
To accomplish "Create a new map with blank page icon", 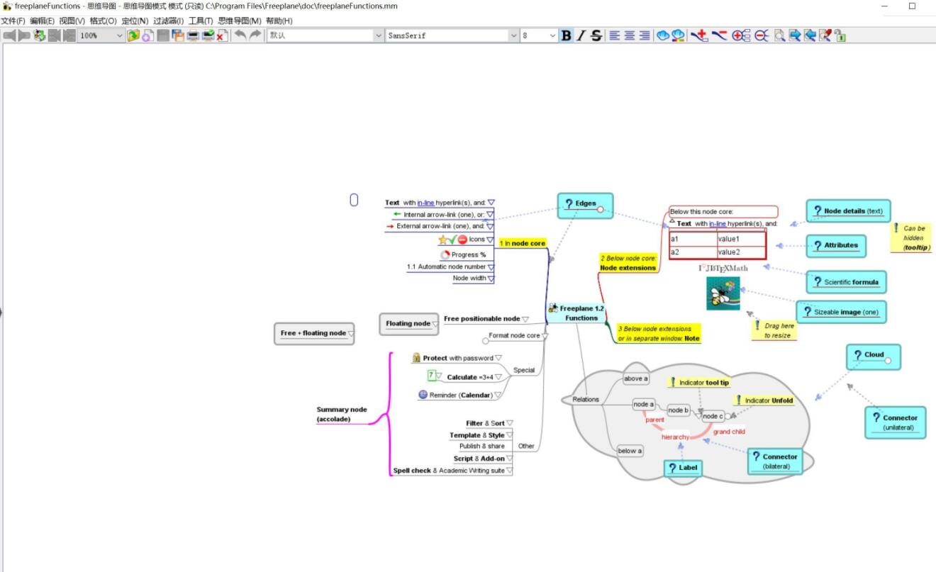I will pyautogui.click(x=147, y=35).
